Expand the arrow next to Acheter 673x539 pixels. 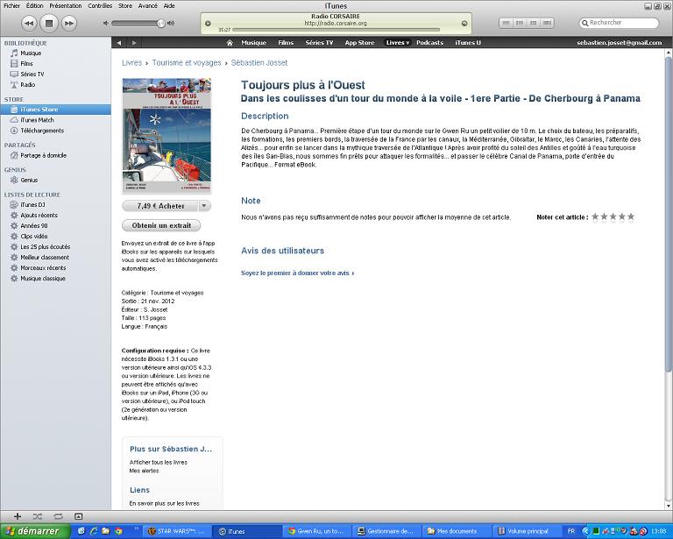click(204, 206)
